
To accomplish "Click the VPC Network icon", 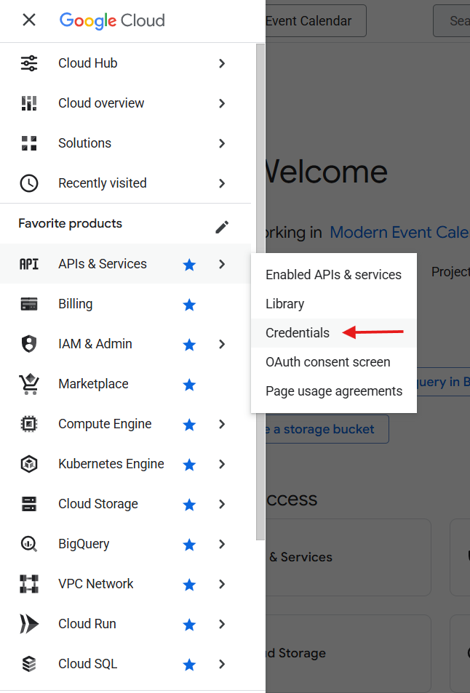I will [29, 583].
